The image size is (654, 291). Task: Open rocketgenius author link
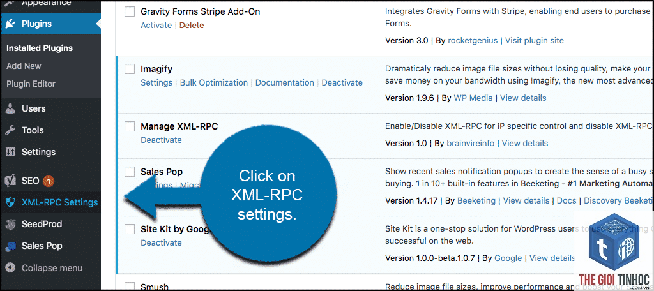[x=473, y=40]
